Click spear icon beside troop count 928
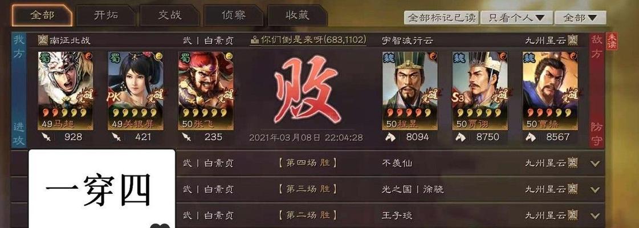This screenshot has width=639, height=228. click(x=46, y=137)
